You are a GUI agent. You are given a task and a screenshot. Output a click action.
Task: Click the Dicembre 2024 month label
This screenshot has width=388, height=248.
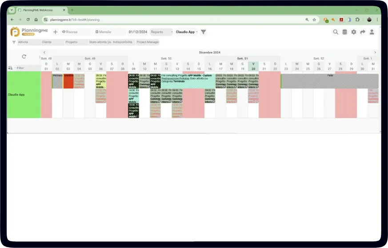coord(210,52)
